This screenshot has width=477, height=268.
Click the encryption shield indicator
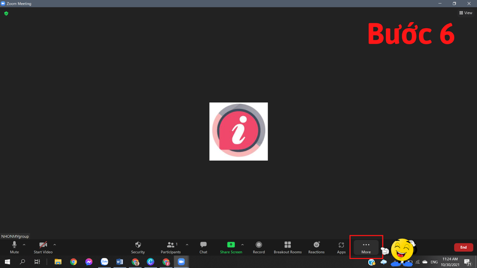tap(6, 13)
